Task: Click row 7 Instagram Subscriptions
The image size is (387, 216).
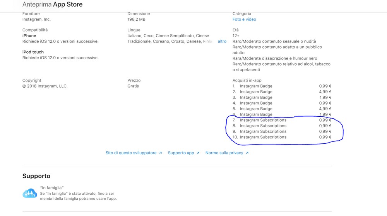Action: click(282, 120)
